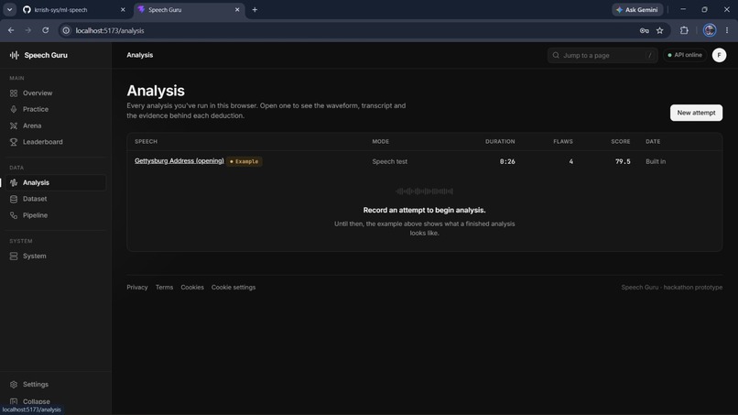Close the Speech Guru tab
The width and height of the screenshot is (738, 415).
click(237, 10)
